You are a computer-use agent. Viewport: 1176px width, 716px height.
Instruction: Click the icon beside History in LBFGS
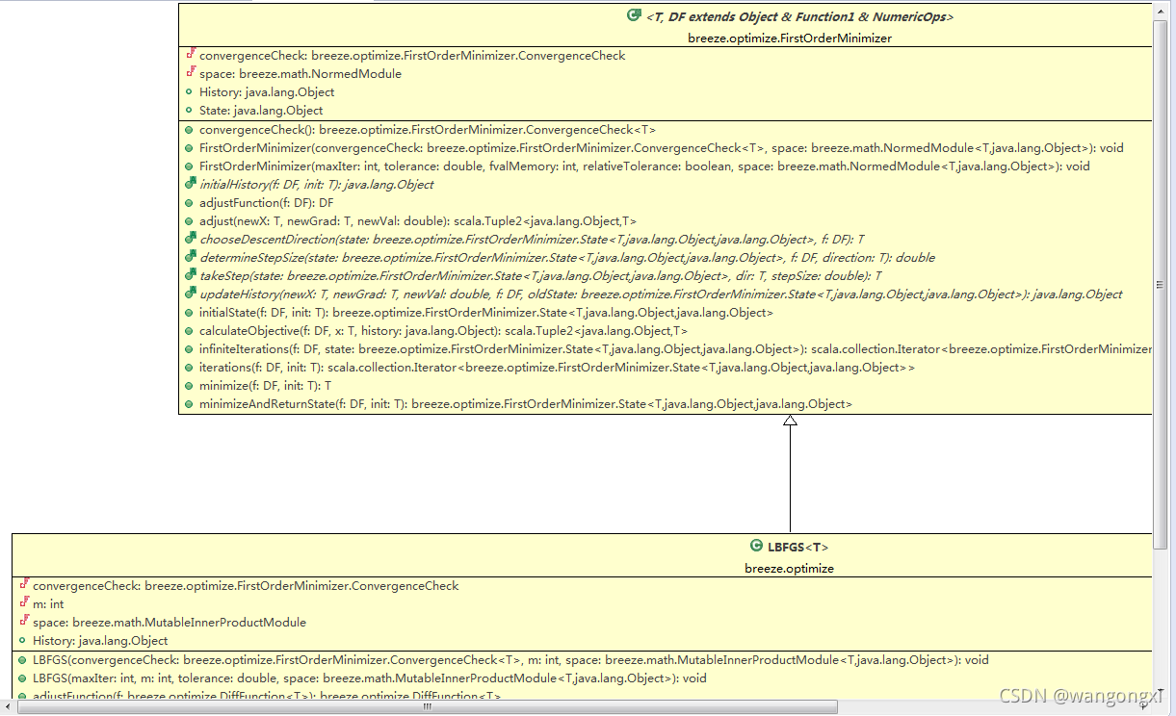[23, 641]
